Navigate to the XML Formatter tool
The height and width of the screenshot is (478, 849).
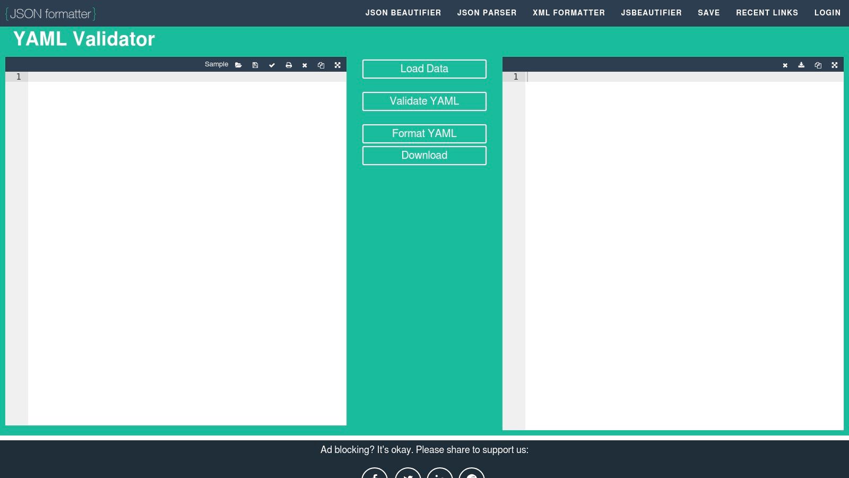pyautogui.click(x=569, y=13)
